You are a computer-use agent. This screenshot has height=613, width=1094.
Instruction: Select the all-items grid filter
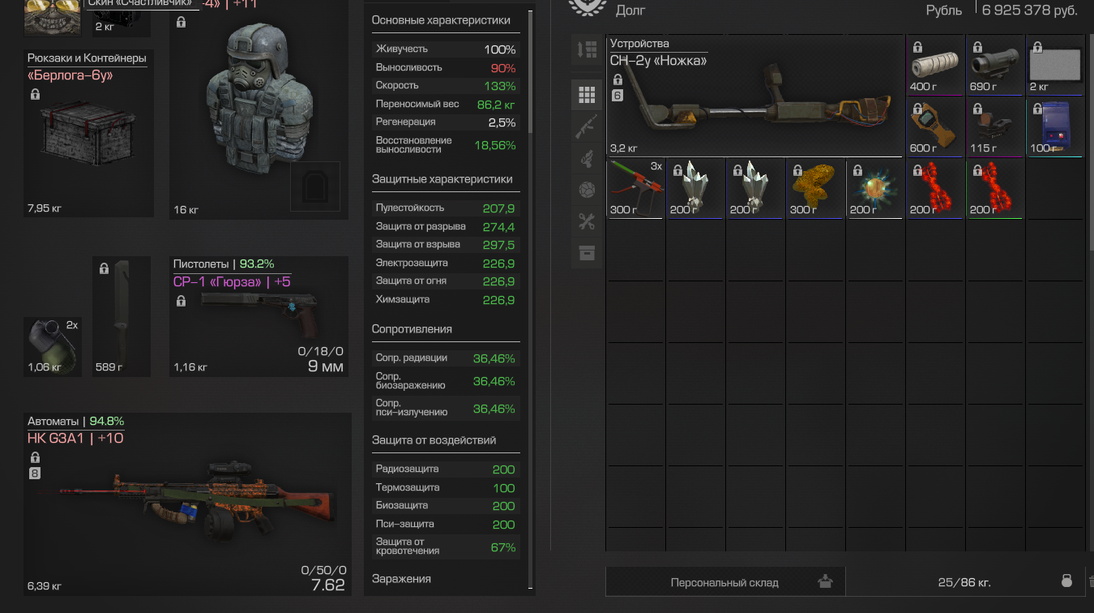[587, 95]
